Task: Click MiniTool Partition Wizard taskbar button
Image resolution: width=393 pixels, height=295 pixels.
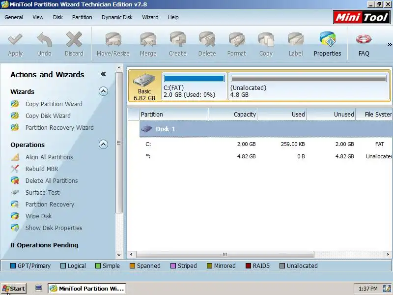Action: (87, 289)
